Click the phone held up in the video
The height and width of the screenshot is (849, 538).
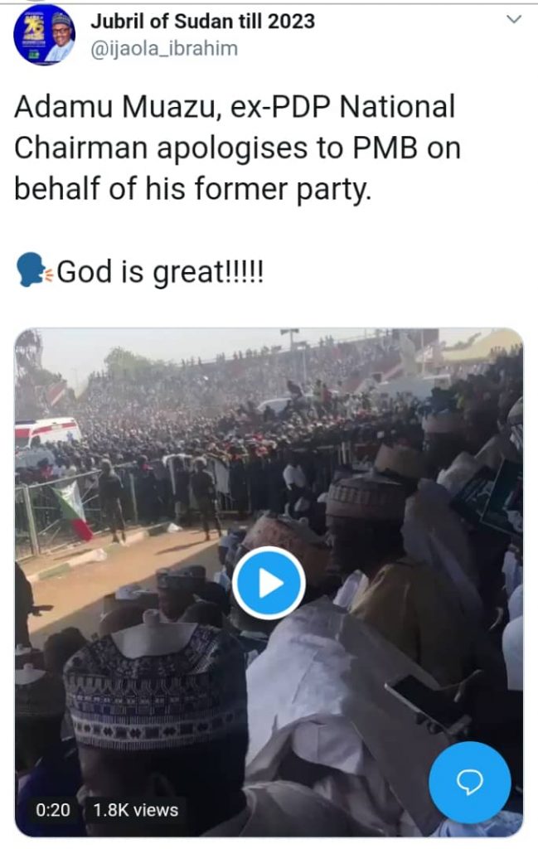click(x=424, y=701)
